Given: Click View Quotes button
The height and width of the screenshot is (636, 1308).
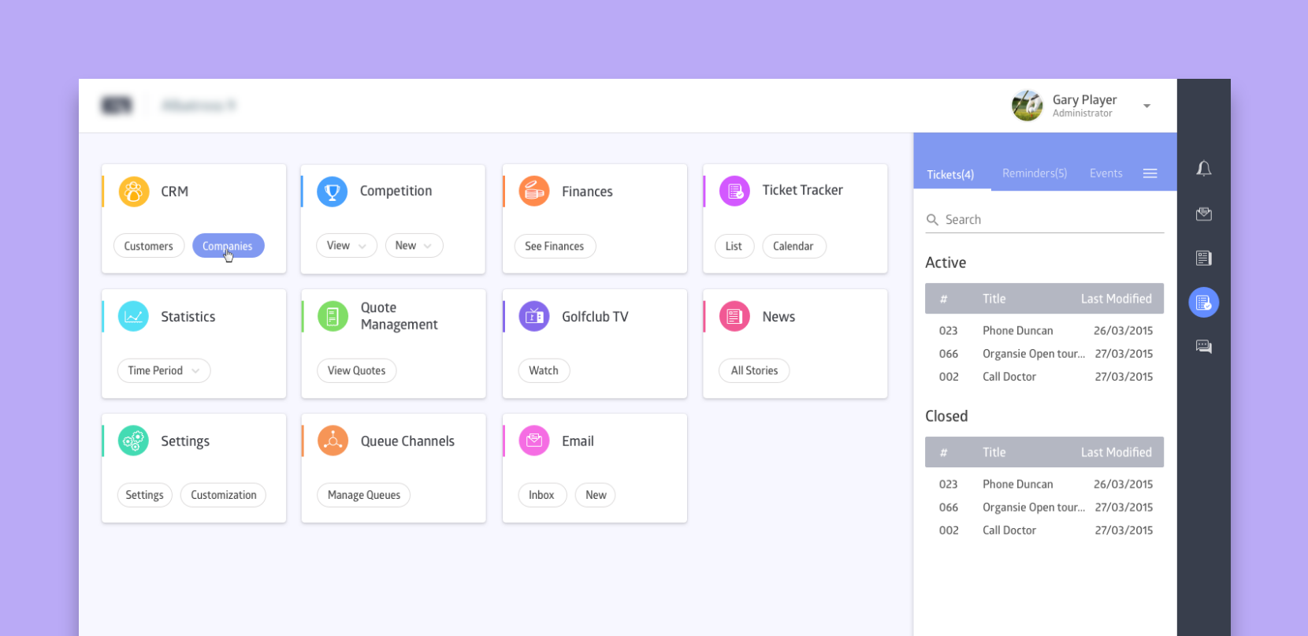Looking at the screenshot, I should [357, 370].
